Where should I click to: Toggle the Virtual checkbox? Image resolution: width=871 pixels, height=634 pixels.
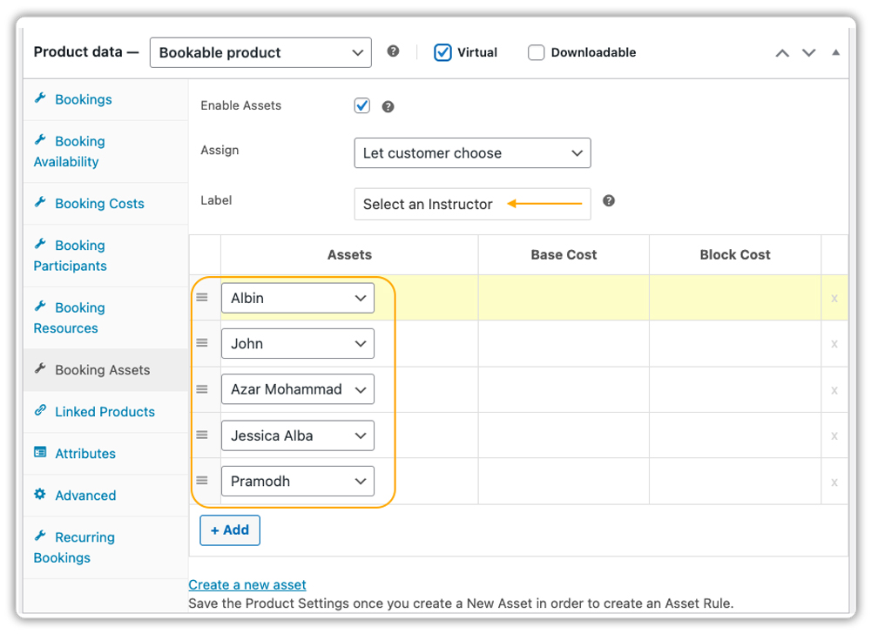click(443, 52)
